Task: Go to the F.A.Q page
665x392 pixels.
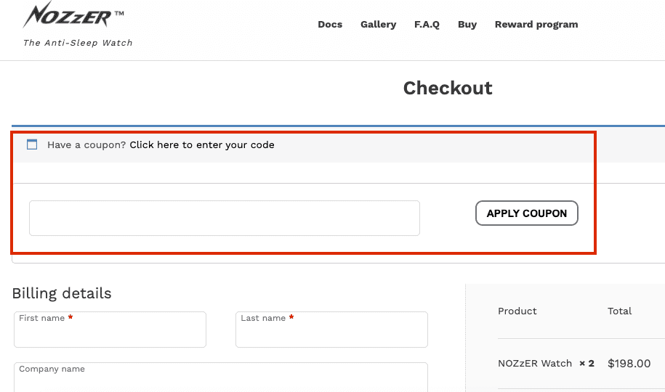Action: click(x=427, y=25)
